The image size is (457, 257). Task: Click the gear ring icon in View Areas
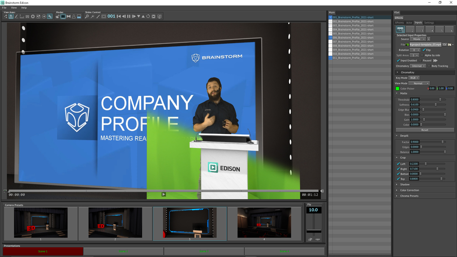(33, 17)
